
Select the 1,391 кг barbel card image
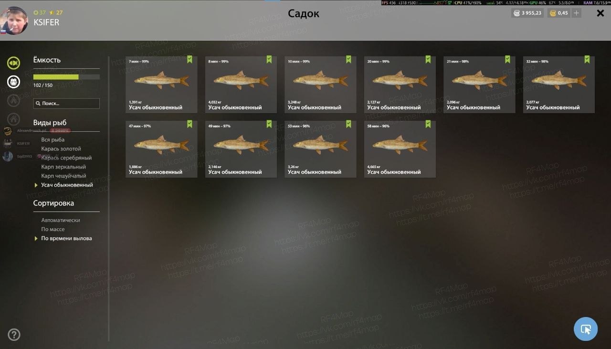tap(161, 80)
